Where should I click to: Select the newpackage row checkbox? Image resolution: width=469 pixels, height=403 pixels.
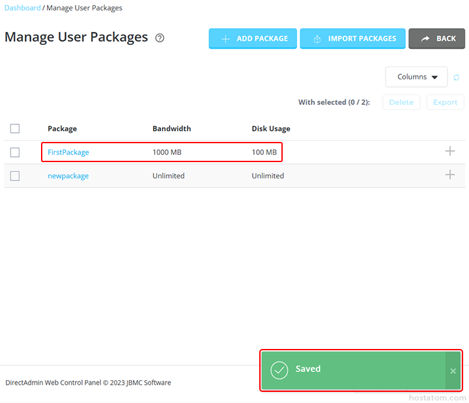point(15,176)
